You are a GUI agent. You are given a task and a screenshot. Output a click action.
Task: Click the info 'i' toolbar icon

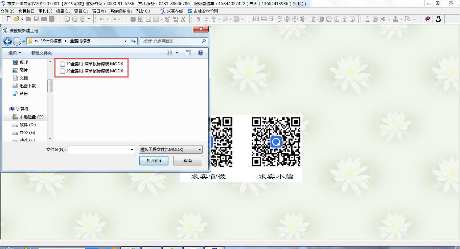352,19
